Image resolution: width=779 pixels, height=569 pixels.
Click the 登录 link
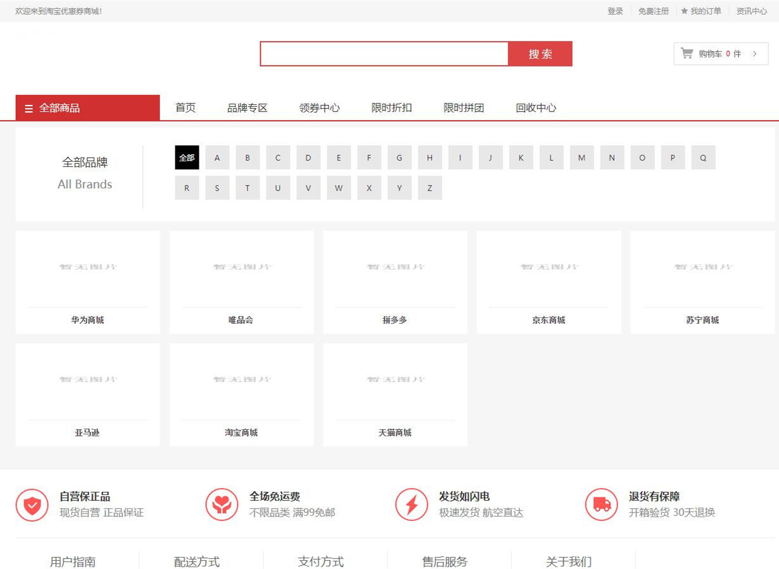click(x=615, y=11)
